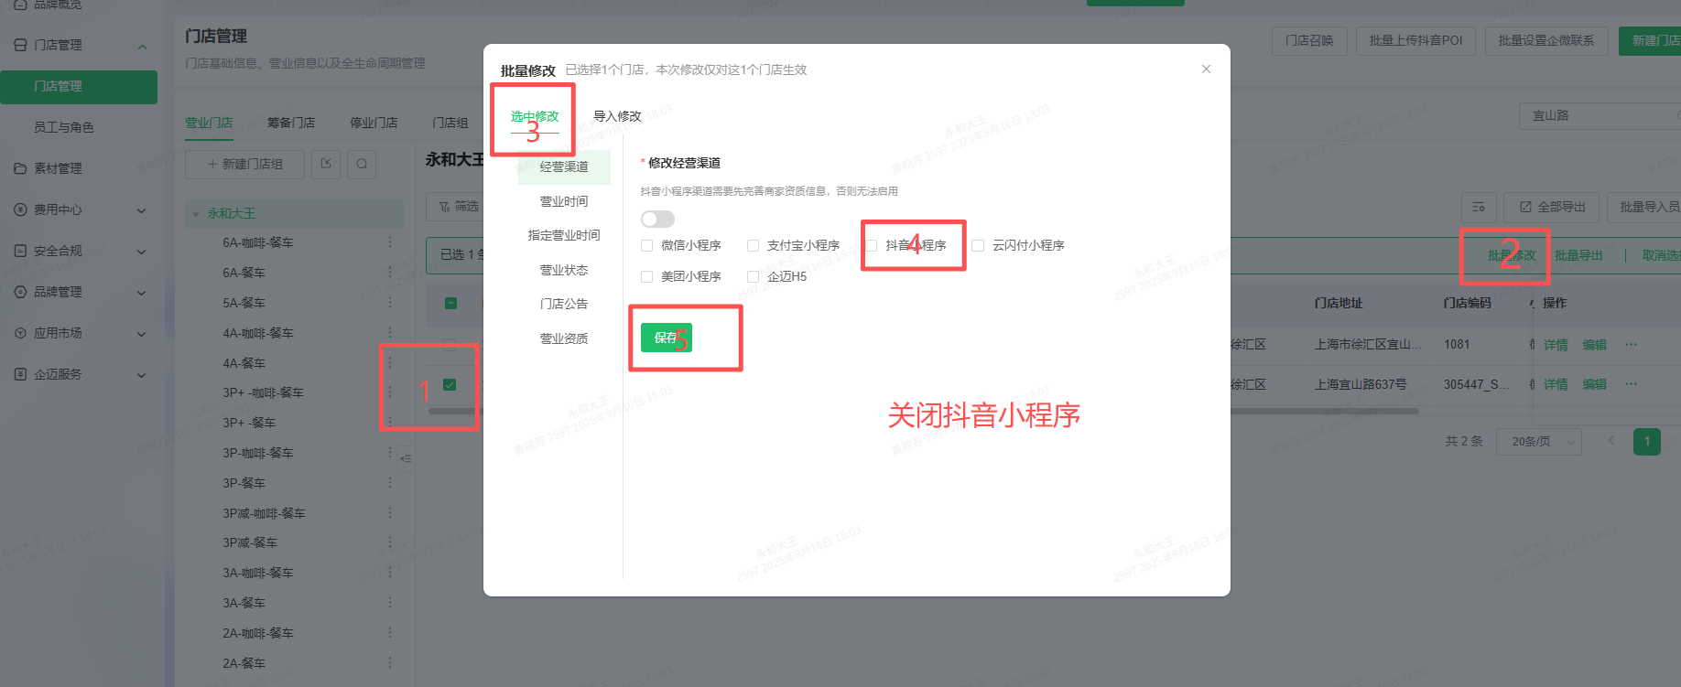Open more actions (…) for store 1081
1681x687 pixels.
point(1631,345)
